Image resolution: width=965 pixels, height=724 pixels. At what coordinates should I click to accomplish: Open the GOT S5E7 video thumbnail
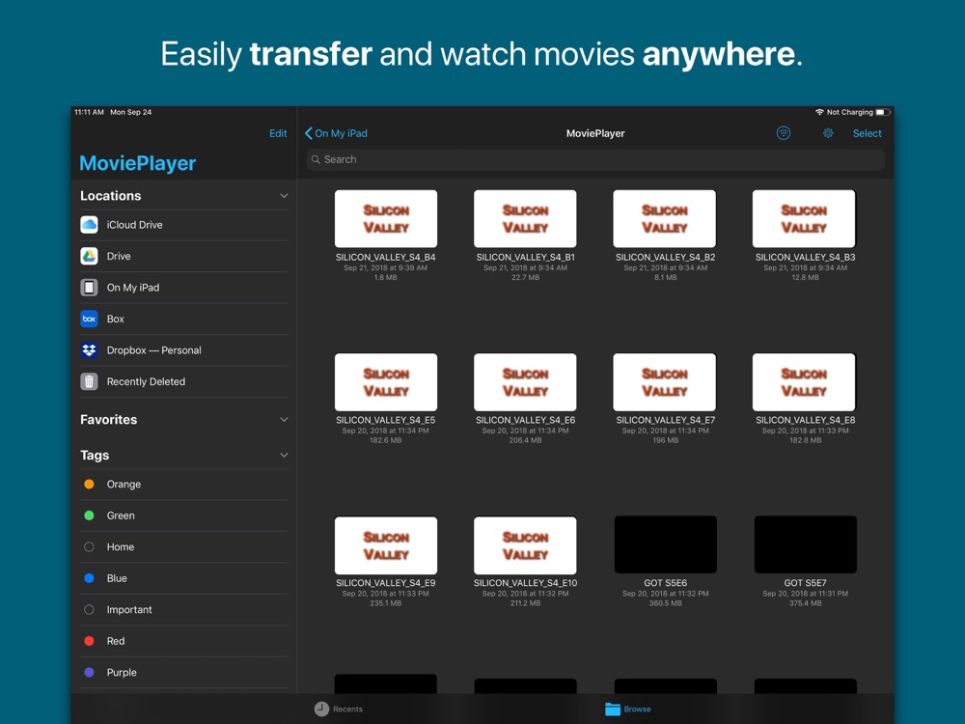pyautogui.click(x=805, y=544)
